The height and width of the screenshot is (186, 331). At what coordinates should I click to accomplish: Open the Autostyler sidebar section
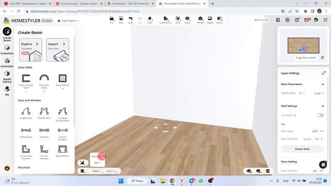pyautogui.click(x=7, y=63)
